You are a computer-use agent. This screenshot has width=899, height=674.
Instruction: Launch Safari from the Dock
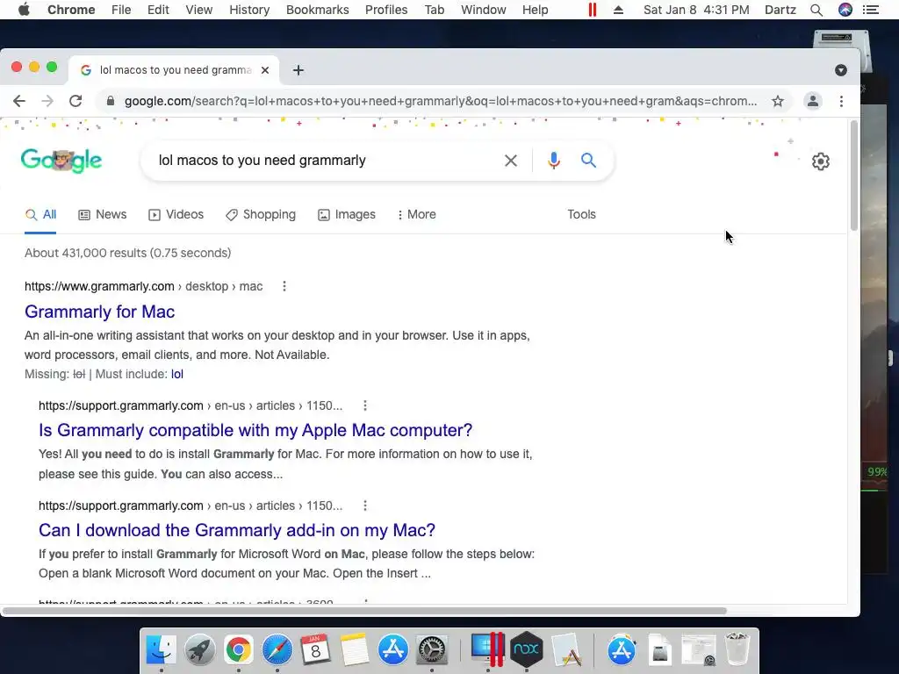277,649
